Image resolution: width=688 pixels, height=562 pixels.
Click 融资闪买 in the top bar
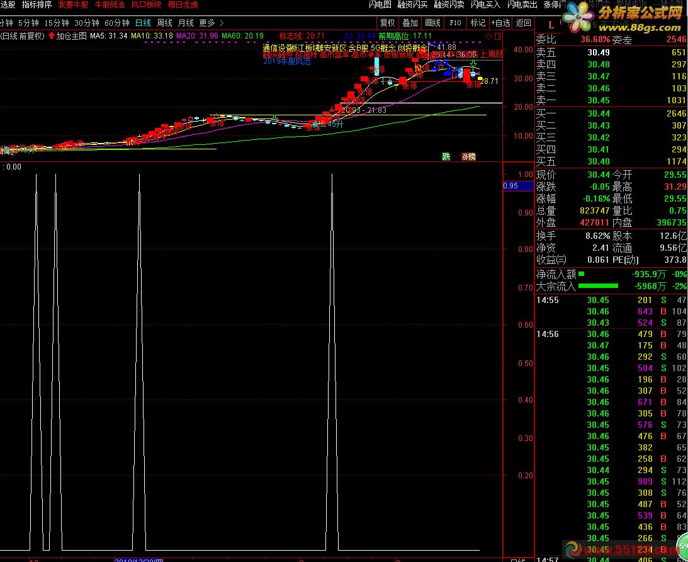(x=412, y=4)
